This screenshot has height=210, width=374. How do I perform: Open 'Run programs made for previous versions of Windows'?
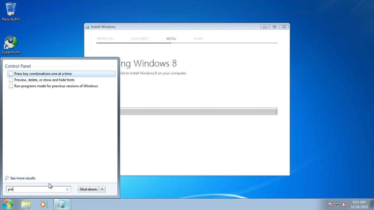(61, 86)
